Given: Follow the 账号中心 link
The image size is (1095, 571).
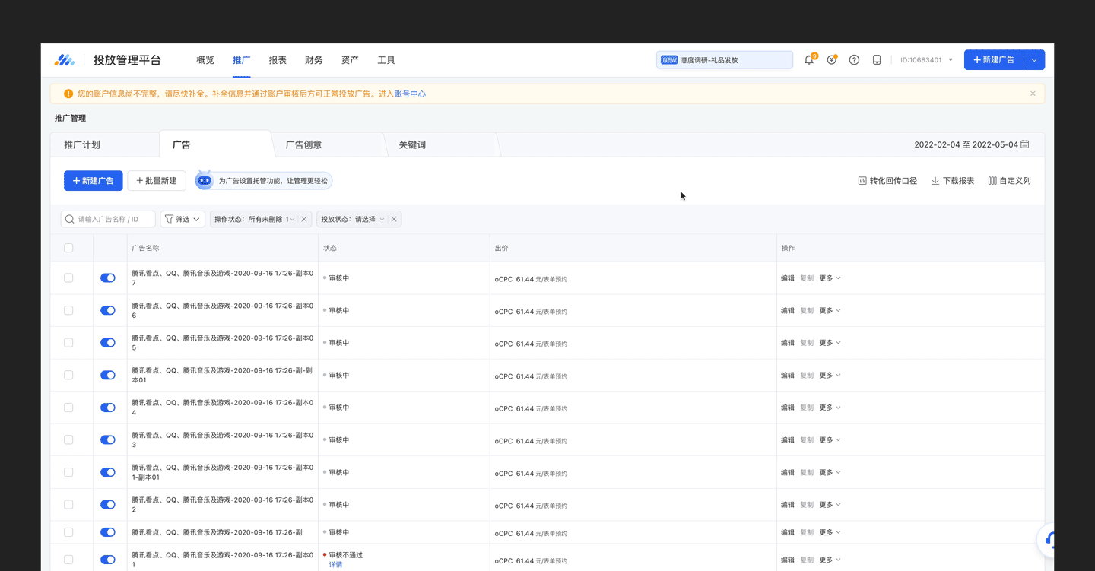Looking at the screenshot, I should point(410,94).
